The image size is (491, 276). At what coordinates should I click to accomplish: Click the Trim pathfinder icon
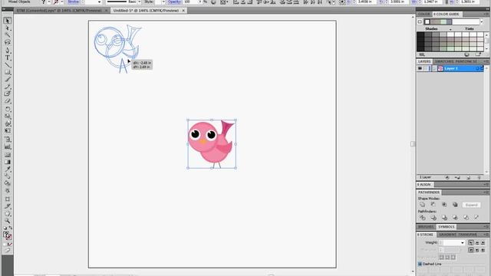(433, 218)
